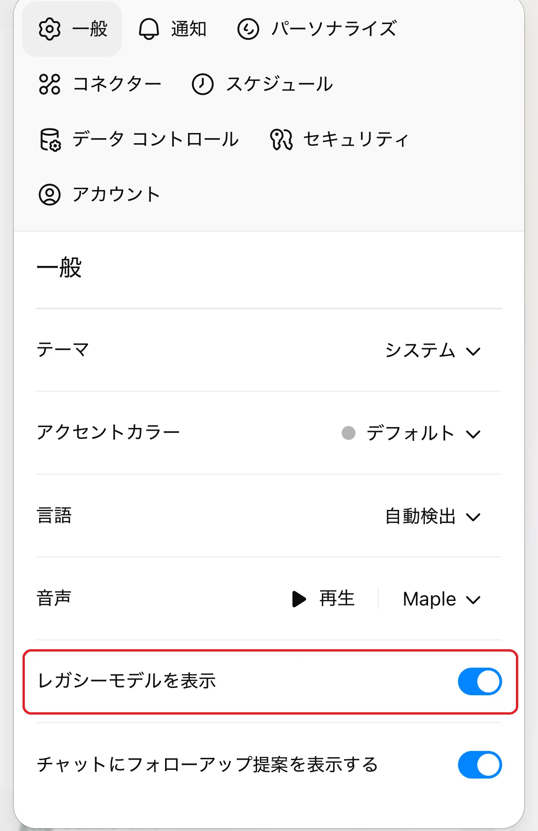Click the コネクター circles icon

coord(50,84)
